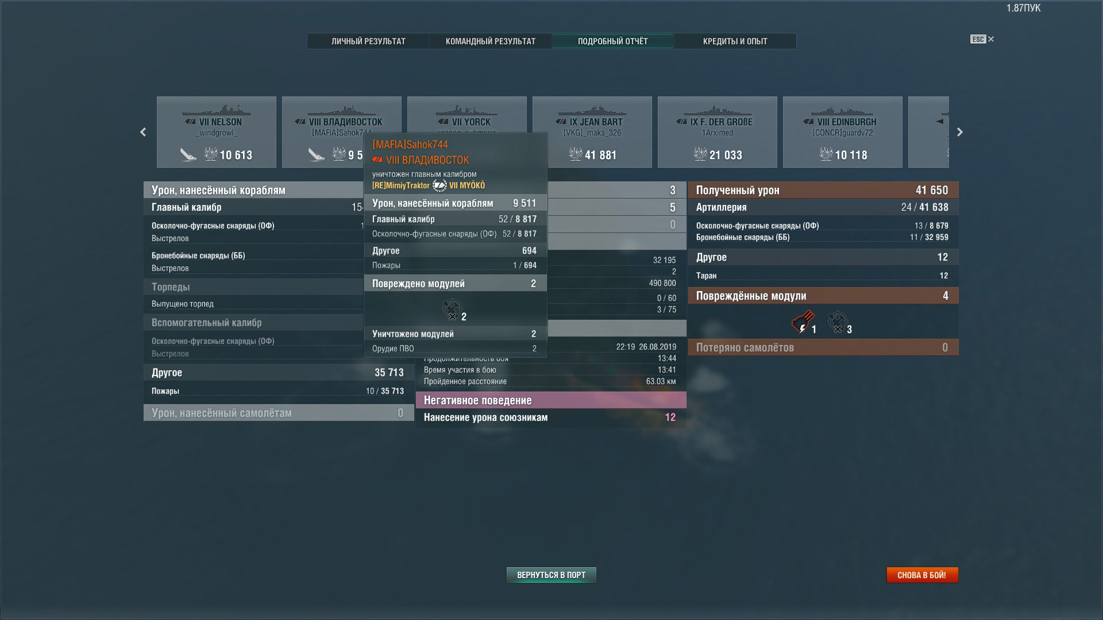Click the Время участия в бою row

551,370
